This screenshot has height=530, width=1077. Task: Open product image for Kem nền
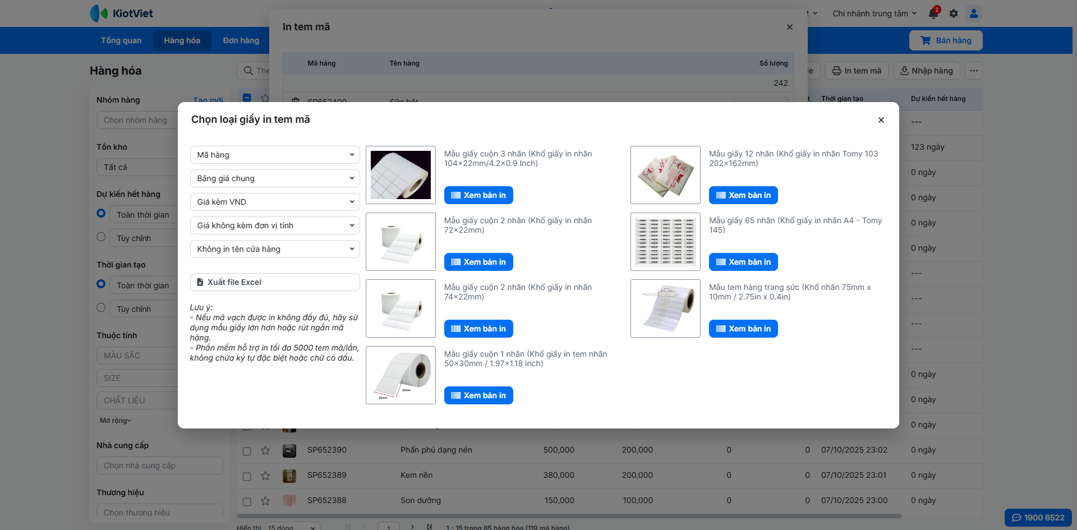coord(289,476)
